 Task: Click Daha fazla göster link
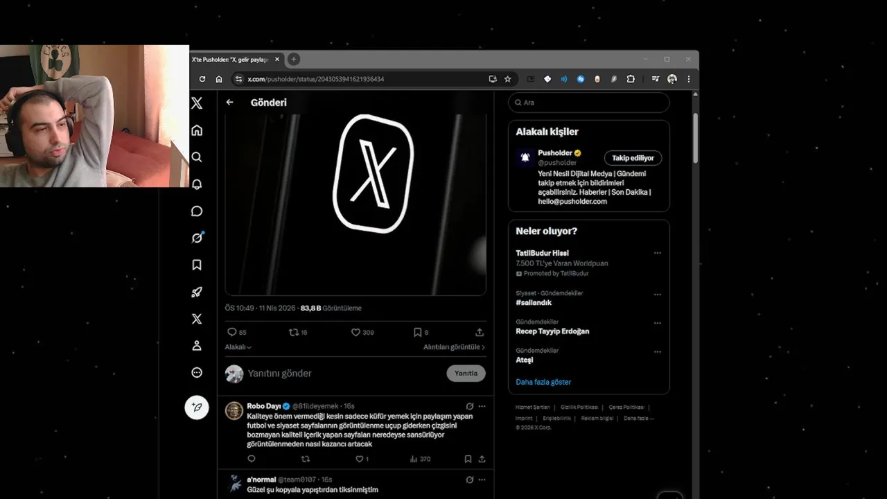[x=543, y=382]
